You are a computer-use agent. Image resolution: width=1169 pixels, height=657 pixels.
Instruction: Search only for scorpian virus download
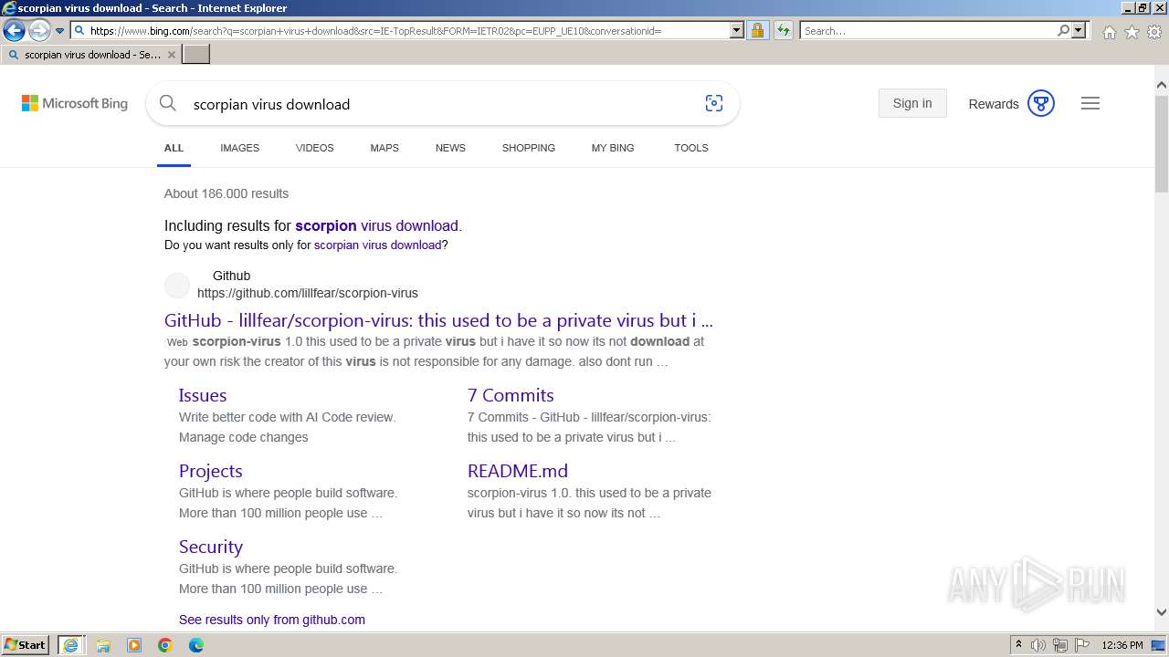tap(377, 245)
